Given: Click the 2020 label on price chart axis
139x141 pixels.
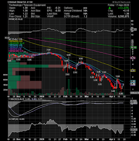Looking at the screenshot, I should click(x=42, y=96).
